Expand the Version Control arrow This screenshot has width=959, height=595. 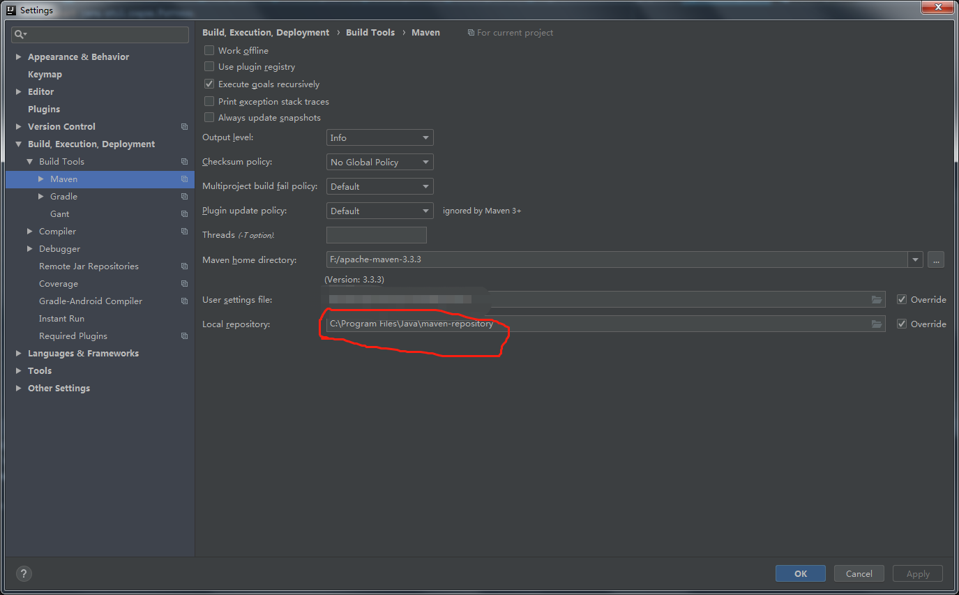coord(19,127)
